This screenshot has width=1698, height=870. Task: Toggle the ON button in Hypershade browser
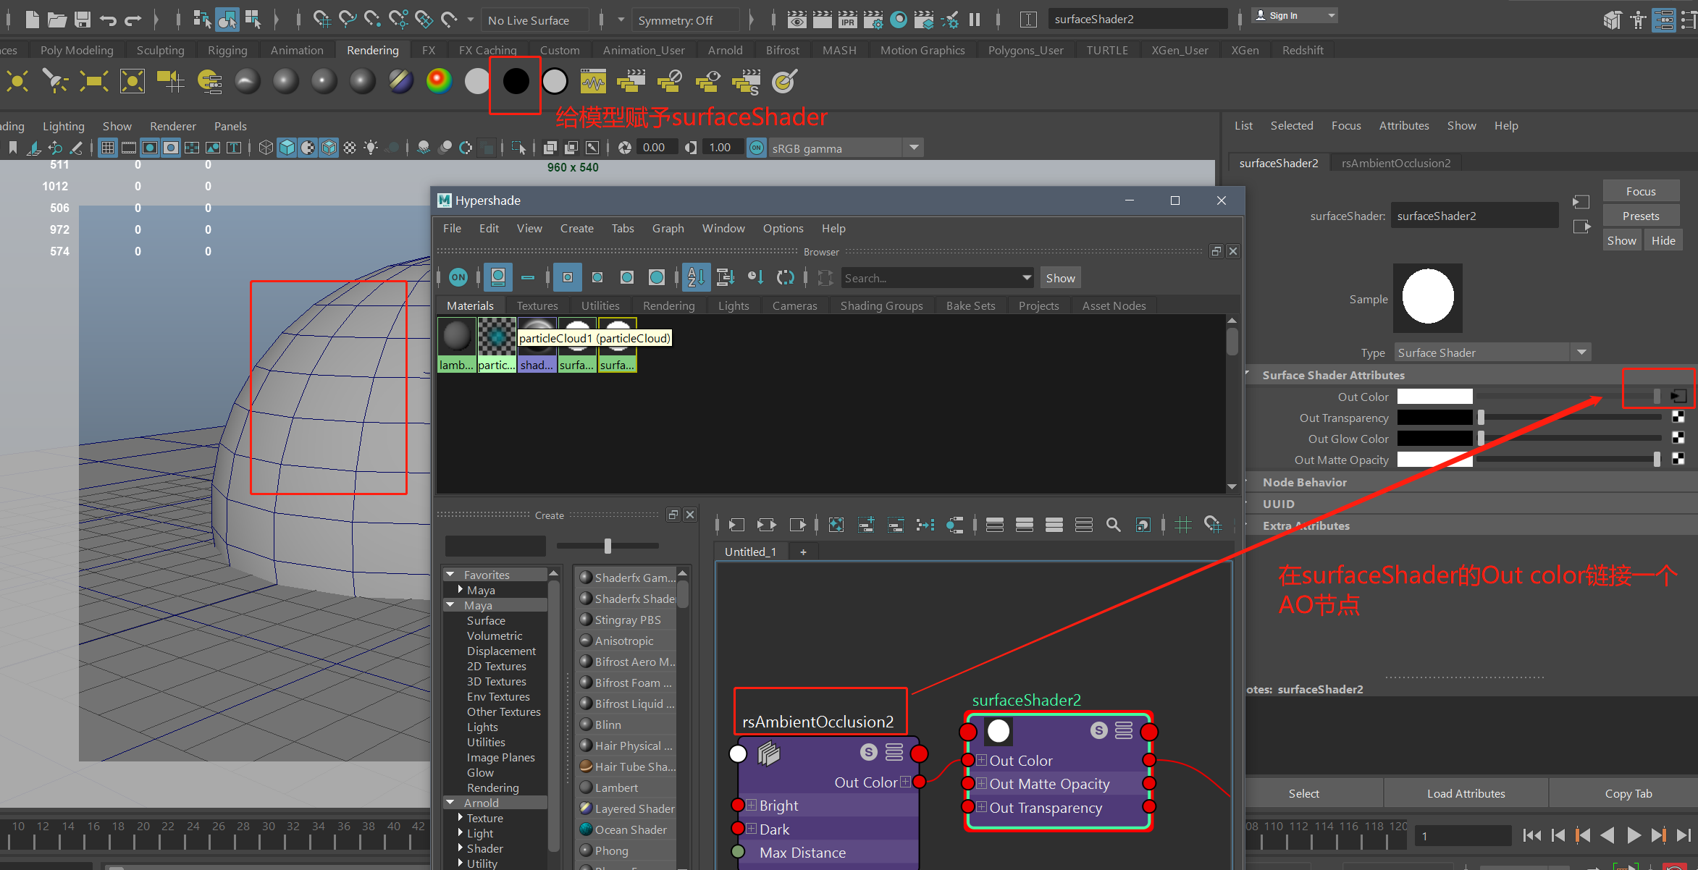pos(458,277)
